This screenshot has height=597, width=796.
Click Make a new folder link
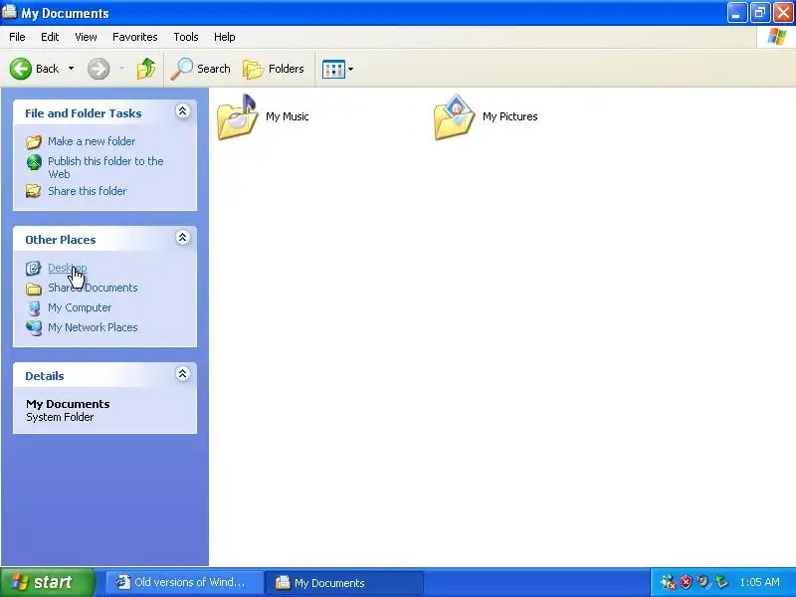click(x=92, y=141)
